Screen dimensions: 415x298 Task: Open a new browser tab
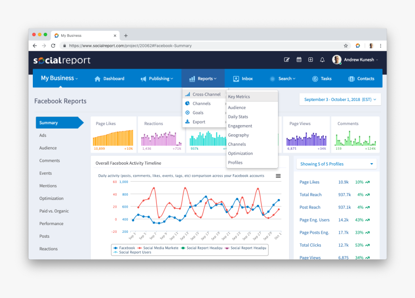(126, 35)
